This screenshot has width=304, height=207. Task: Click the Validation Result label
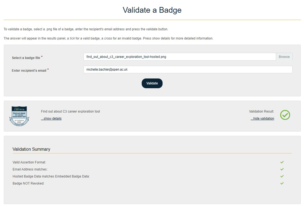(261, 111)
